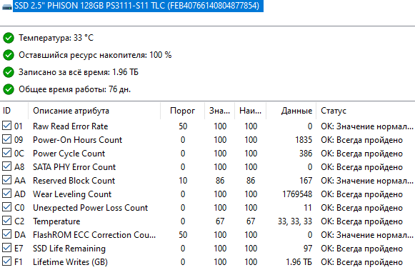Click status text in SSD Life Remaining row
The image size is (415, 270).
pyautogui.click(x=362, y=249)
